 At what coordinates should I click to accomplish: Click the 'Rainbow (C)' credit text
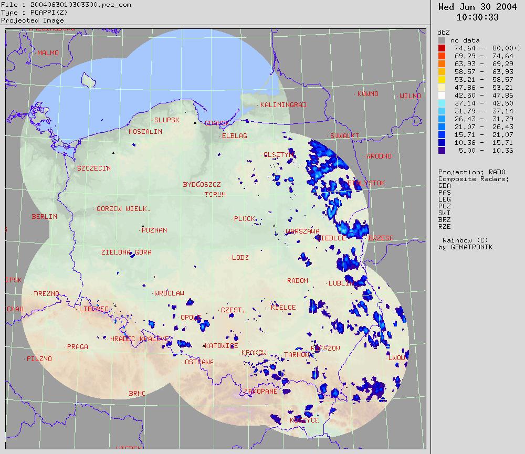point(465,240)
